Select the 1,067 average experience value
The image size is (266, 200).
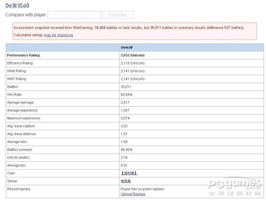[x=125, y=110]
